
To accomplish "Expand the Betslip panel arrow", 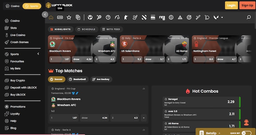I will click(x=219, y=133).
